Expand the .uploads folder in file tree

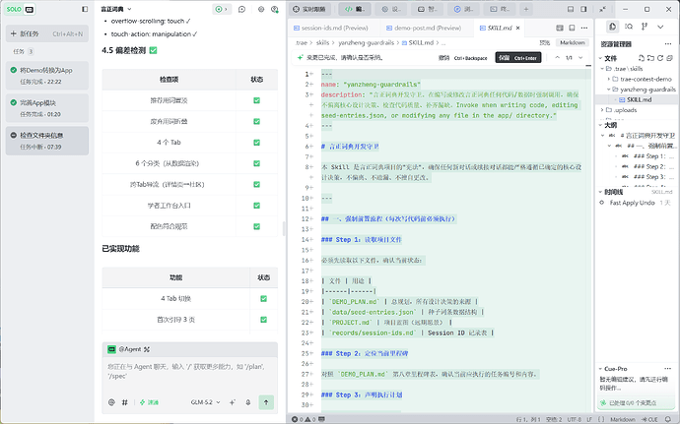click(603, 110)
